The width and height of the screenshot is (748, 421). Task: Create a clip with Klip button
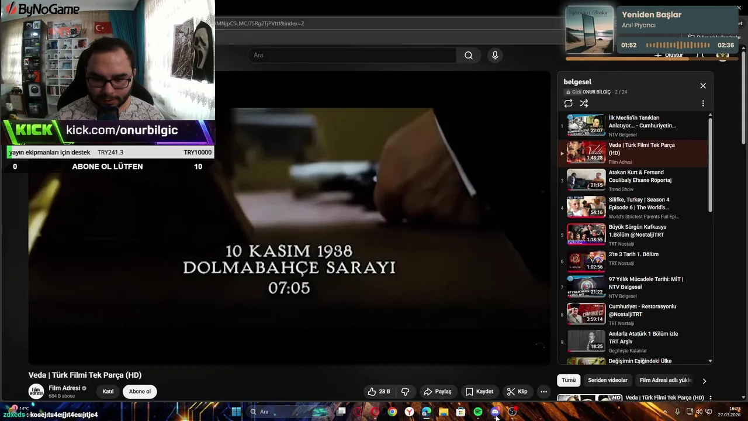(517, 392)
